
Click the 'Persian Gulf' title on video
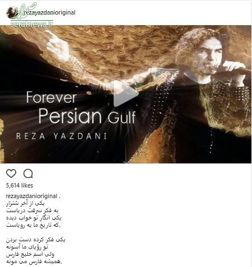coord(87,116)
